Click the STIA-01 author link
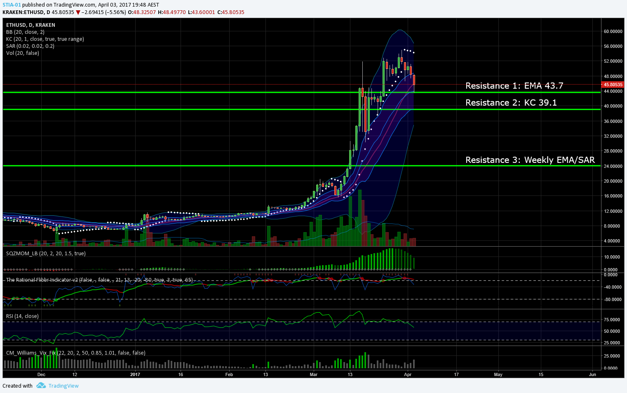This screenshot has width=627, height=393. pyautogui.click(x=12, y=5)
